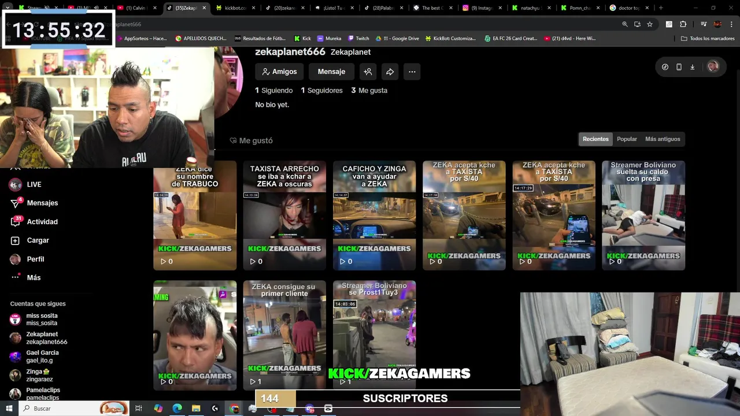740x416 pixels.
Task: Open the AppSorteos bookmark
Action: pyautogui.click(x=141, y=38)
